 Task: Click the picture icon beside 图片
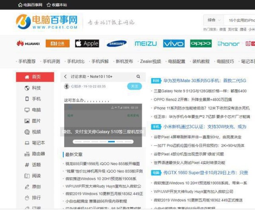tap(27, 121)
